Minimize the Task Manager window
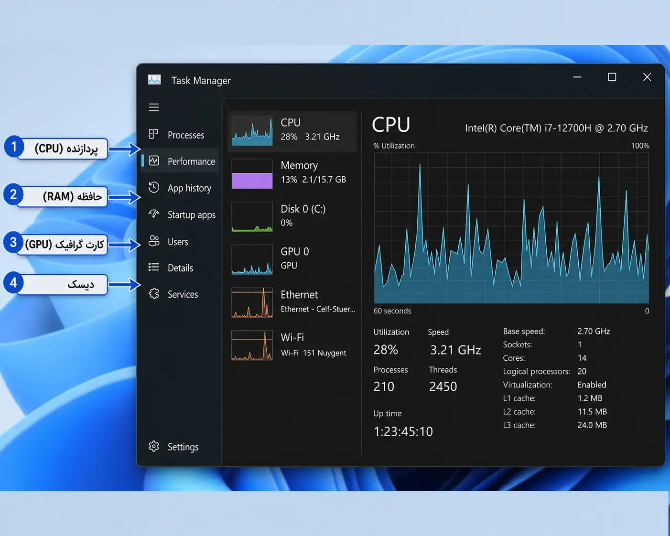This screenshot has width=670, height=536. pos(577,77)
